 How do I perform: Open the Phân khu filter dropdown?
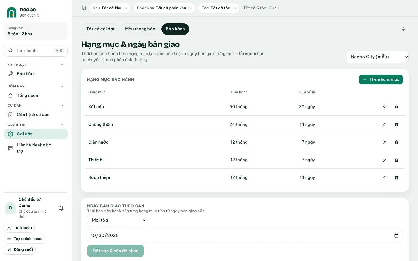(164, 8)
